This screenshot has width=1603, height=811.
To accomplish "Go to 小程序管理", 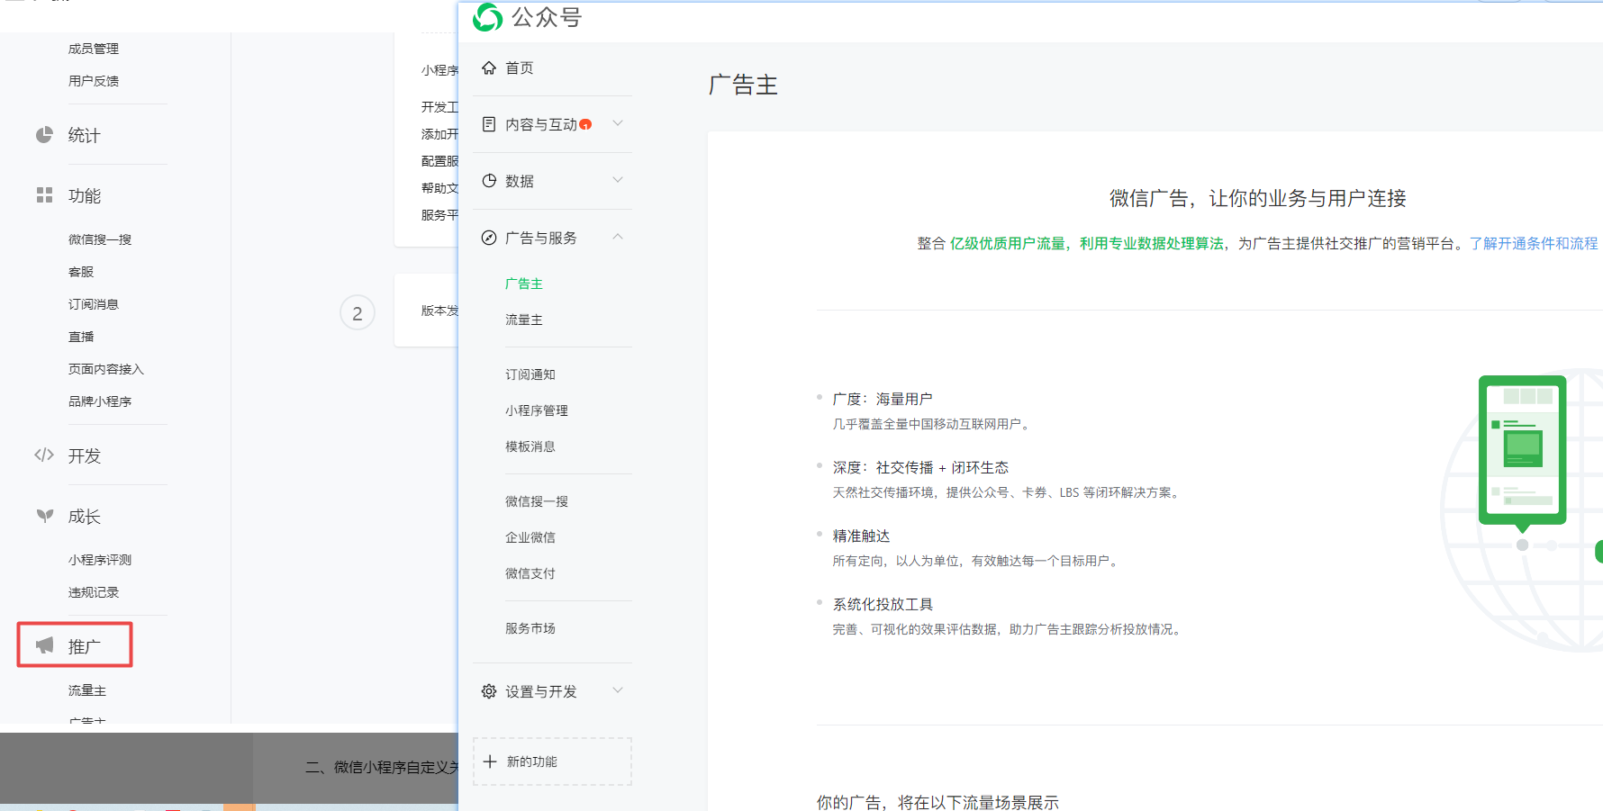I will 537,410.
